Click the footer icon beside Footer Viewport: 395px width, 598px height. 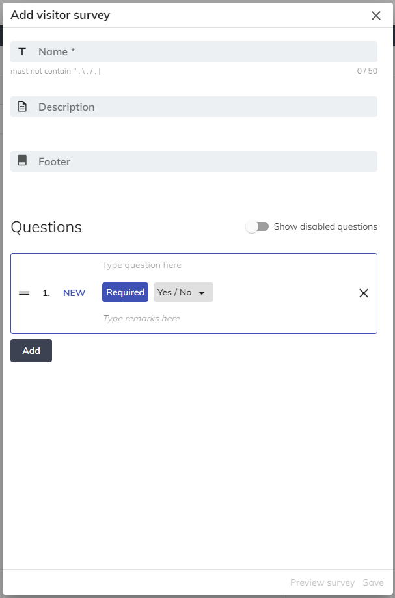coord(22,161)
